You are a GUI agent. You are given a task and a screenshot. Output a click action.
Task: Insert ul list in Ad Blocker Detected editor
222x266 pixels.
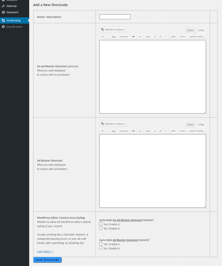[x=154, y=131]
